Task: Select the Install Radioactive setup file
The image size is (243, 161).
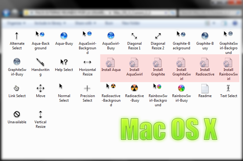Action: click(205, 67)
